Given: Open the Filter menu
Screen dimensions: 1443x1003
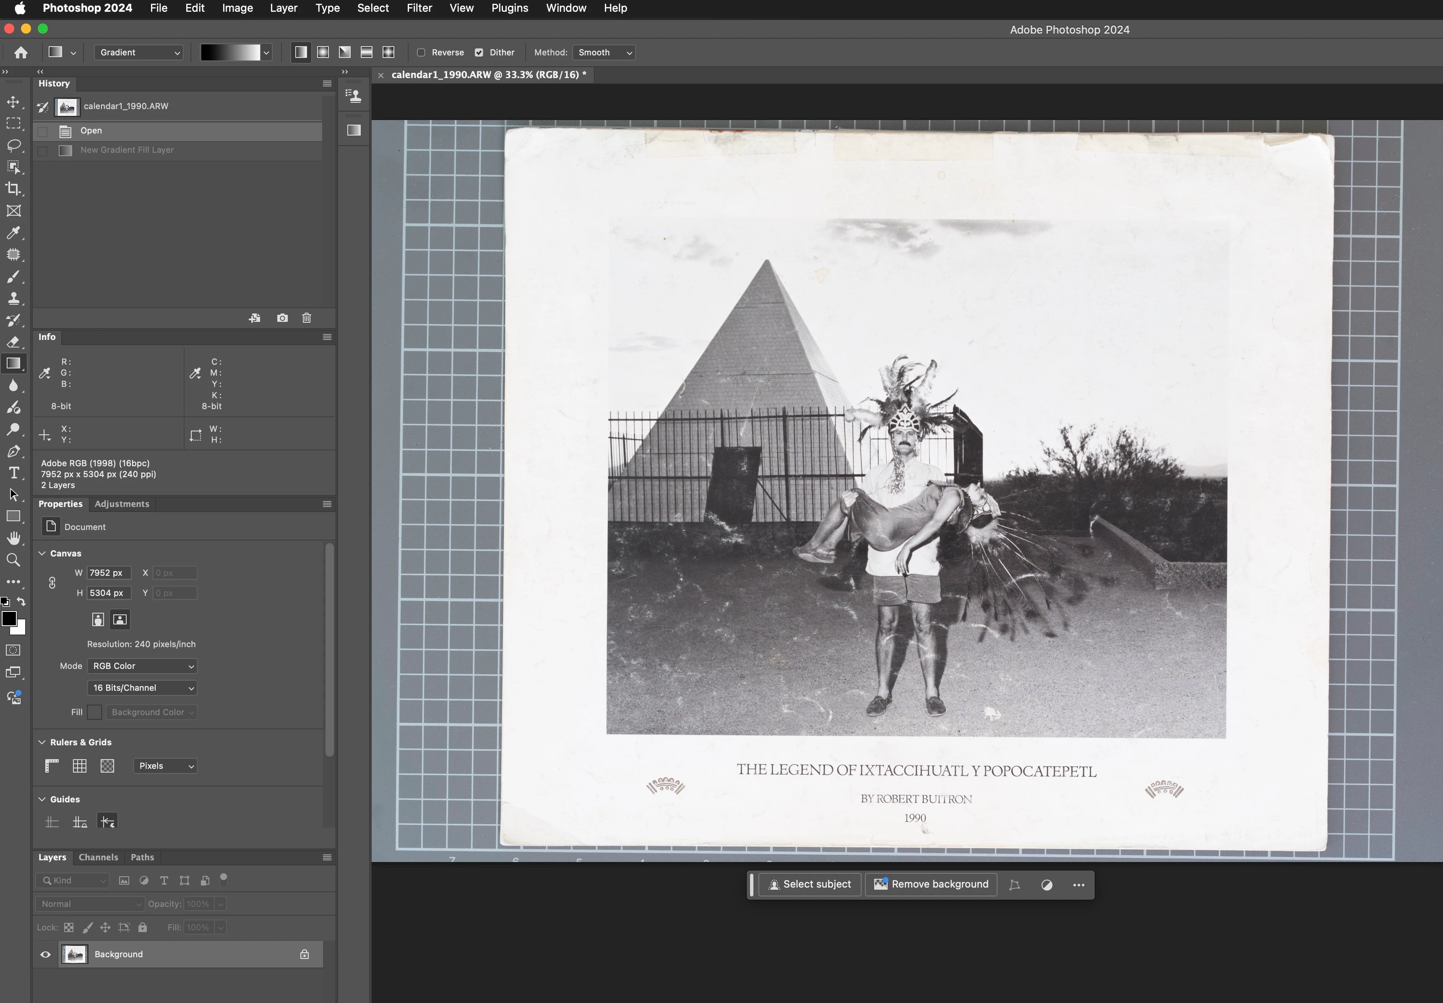Looking at the screenshot, I should 419,8.
